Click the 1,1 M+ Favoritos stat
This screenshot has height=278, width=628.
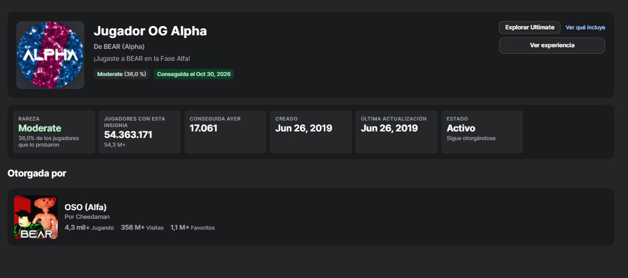click(193, 228)
